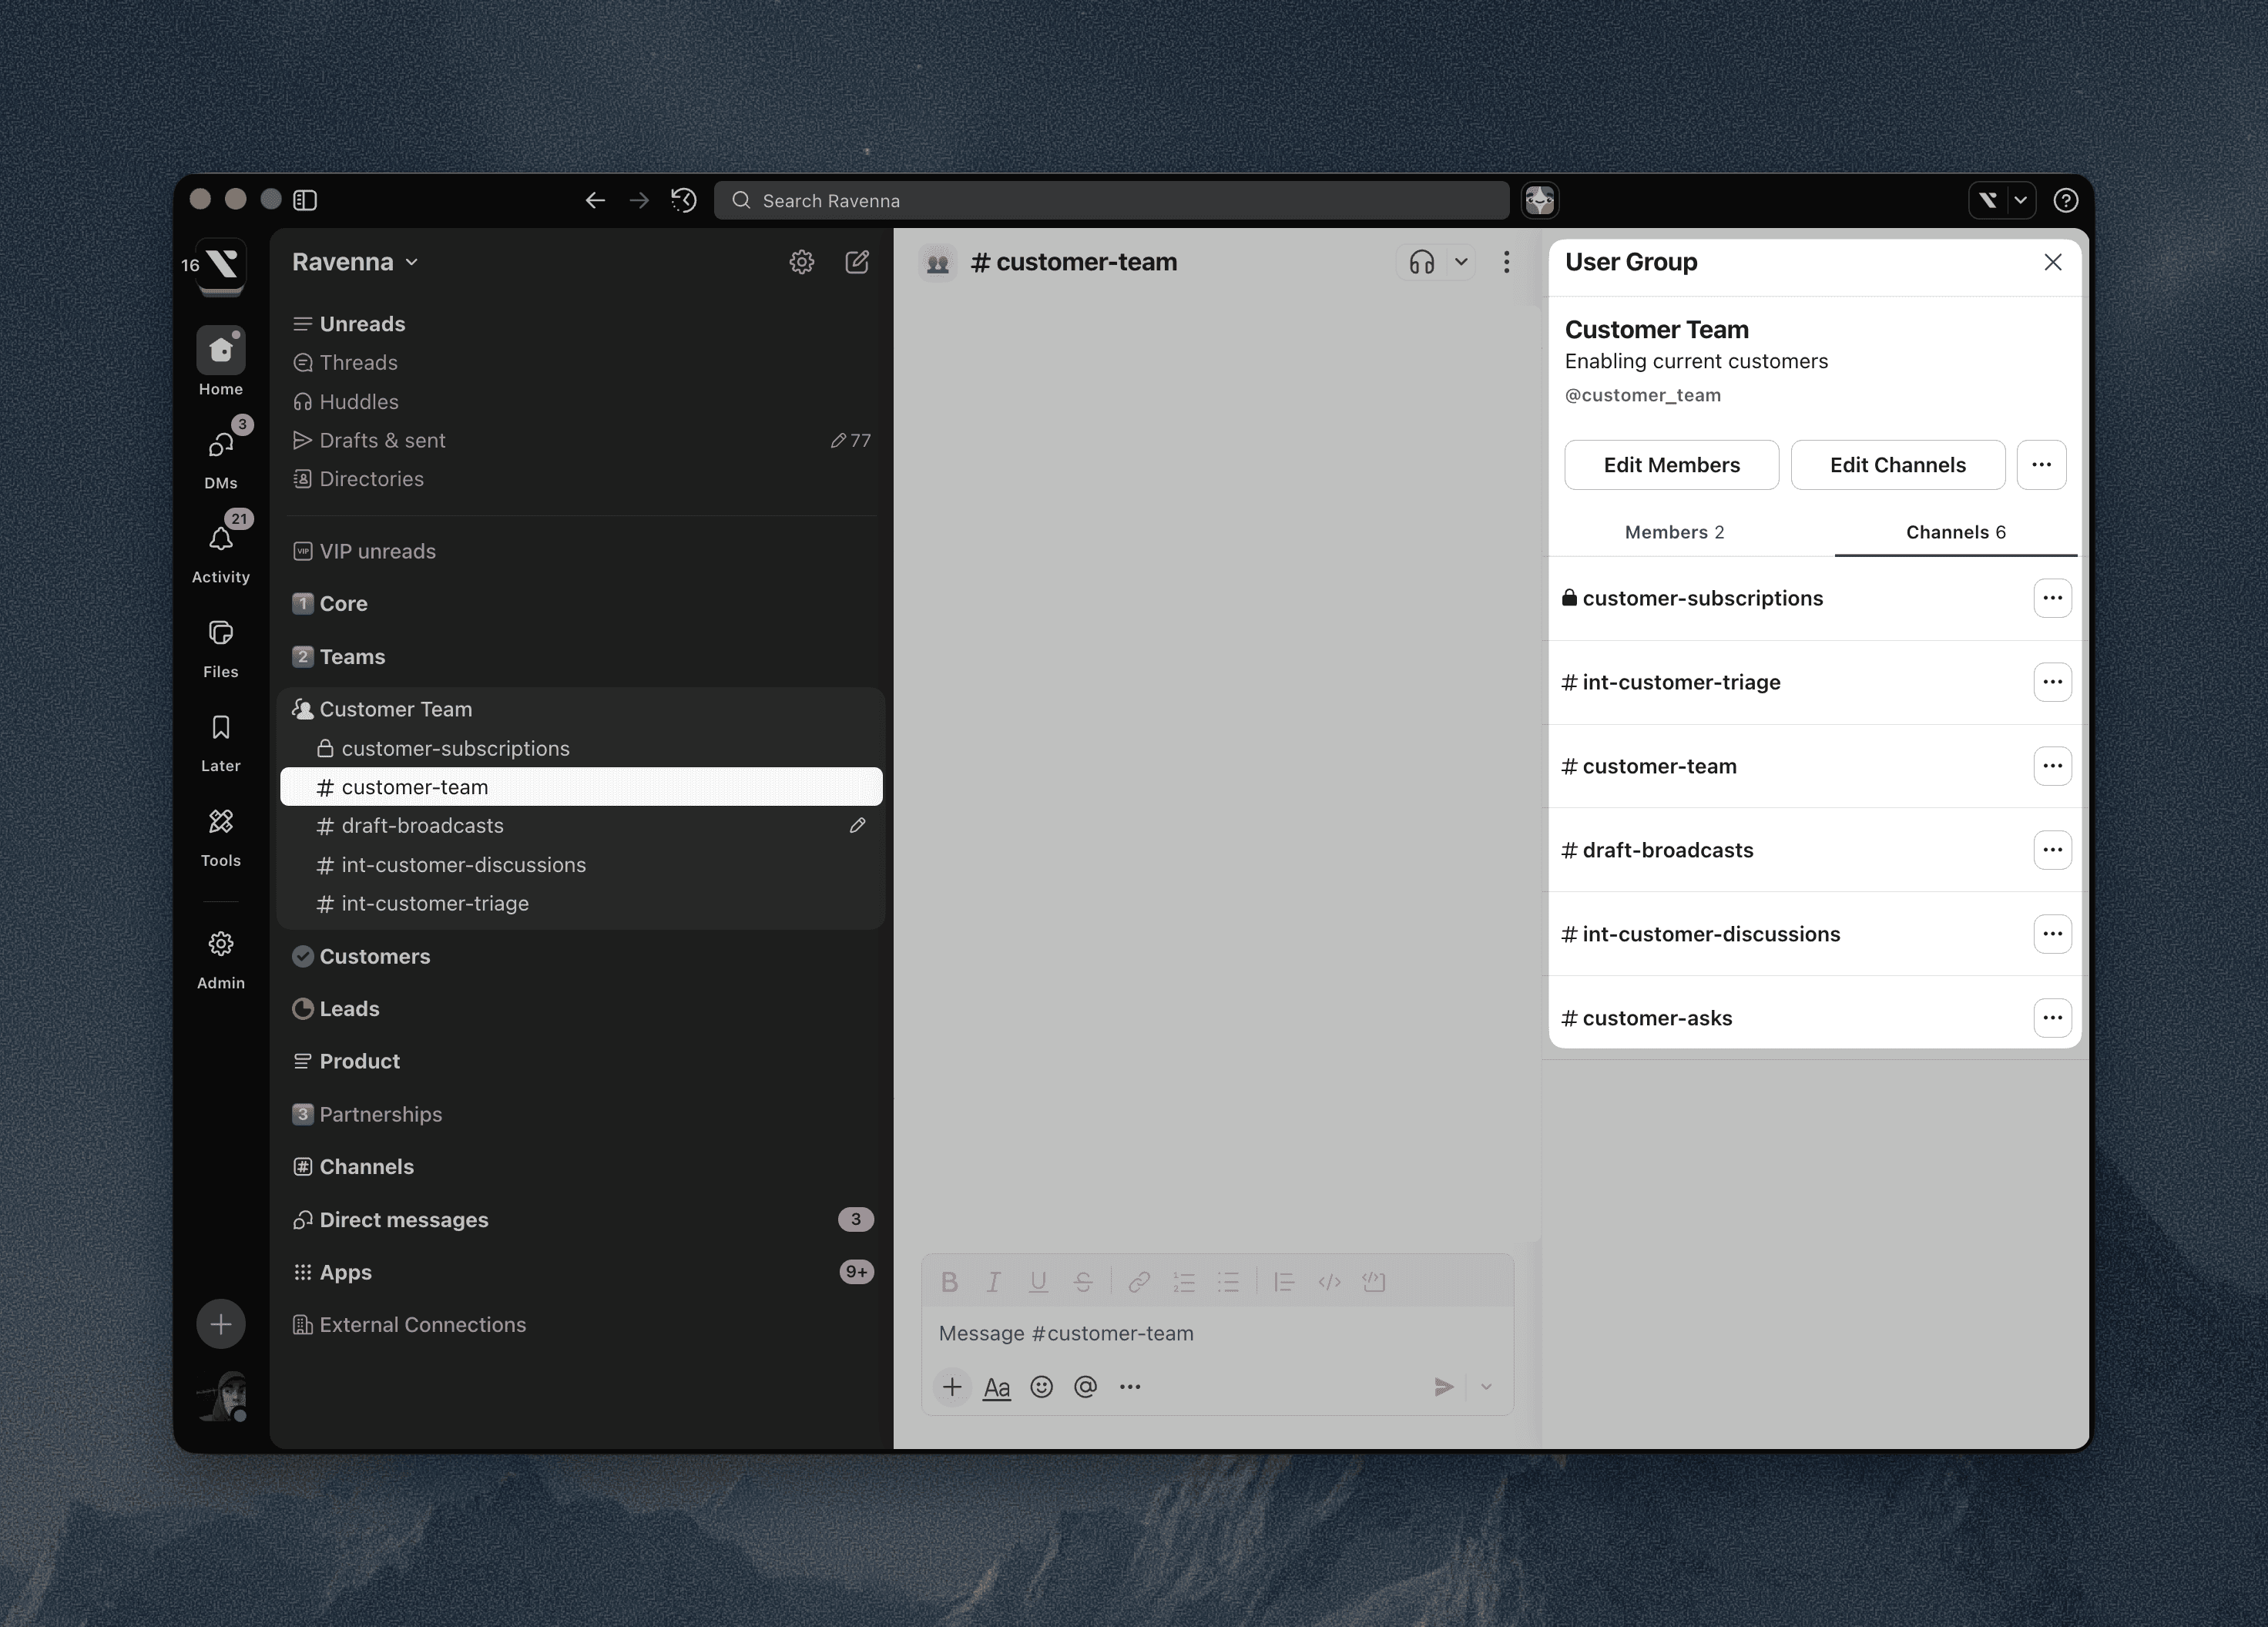Toggle strikethrough formatting in the composer
Image resolution: width=2268 pixels, height=1627 pixels.
(1084, 1281)
